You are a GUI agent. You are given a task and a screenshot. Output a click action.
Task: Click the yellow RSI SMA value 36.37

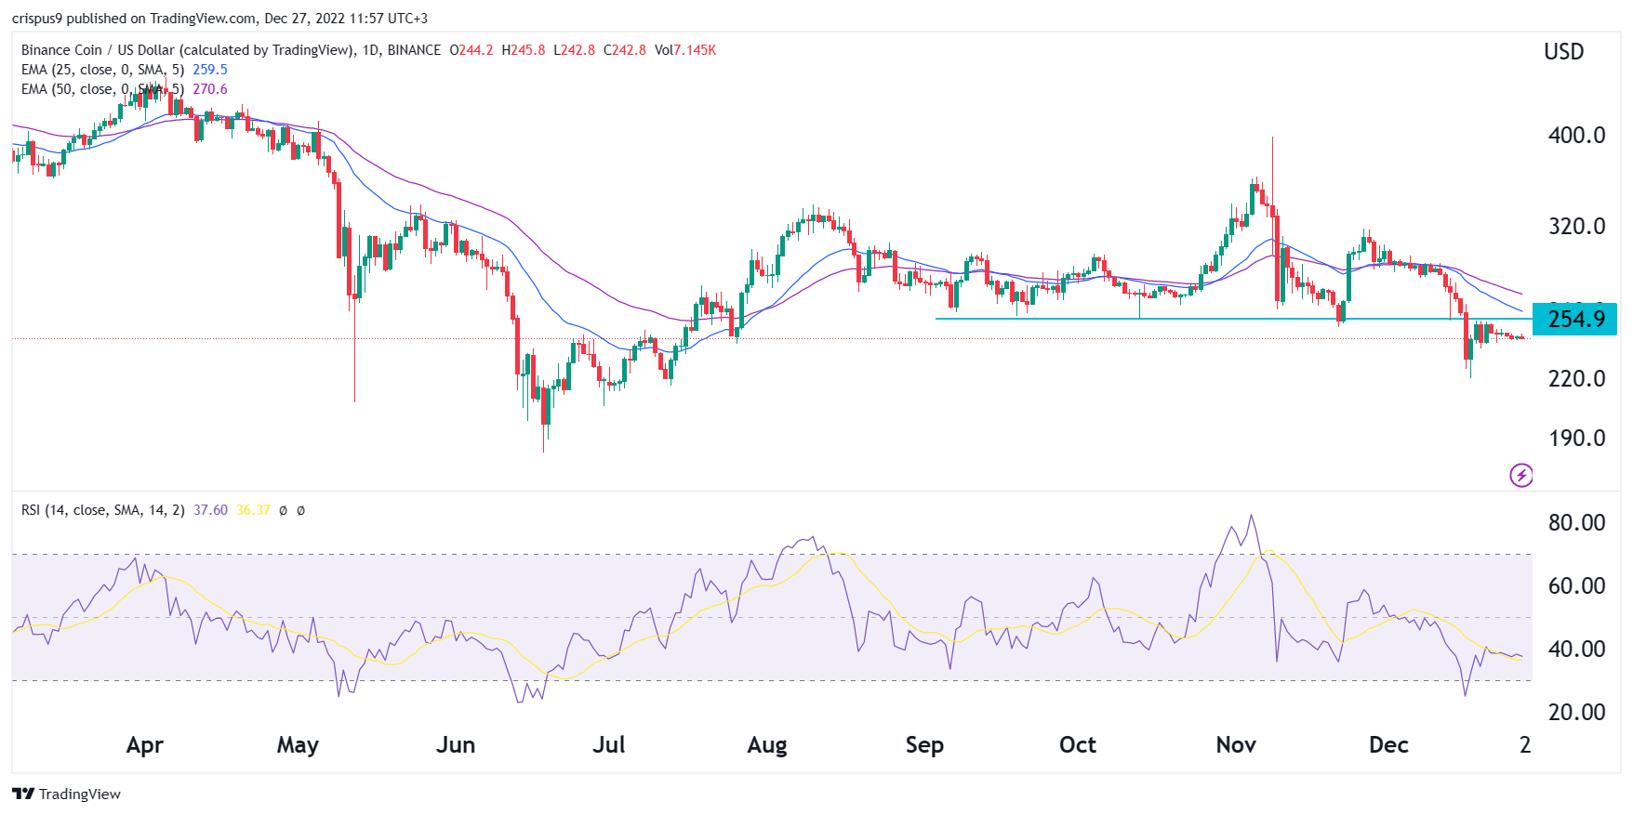tap(253, 510)
